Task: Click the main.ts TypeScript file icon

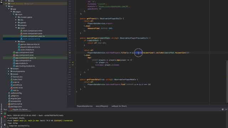Action: point(11,82)
